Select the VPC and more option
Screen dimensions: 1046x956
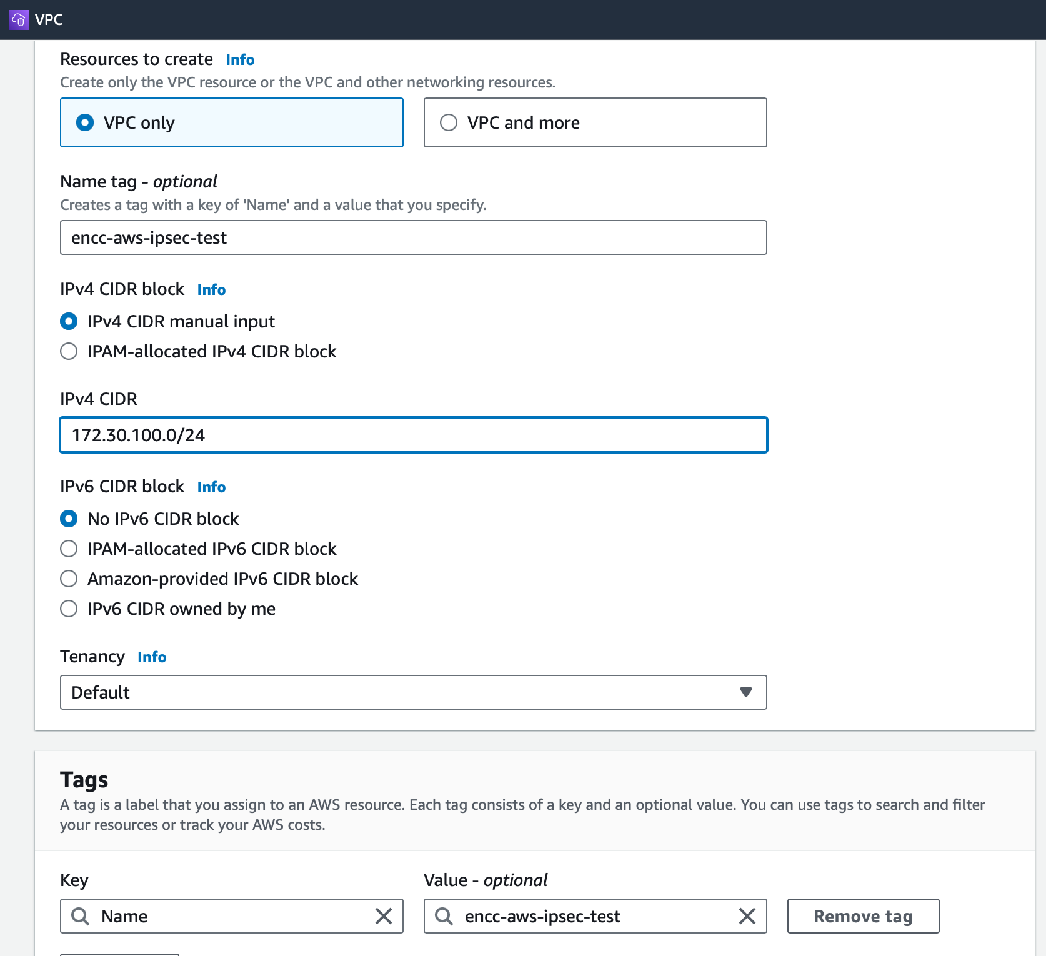(x=595, y=122)
